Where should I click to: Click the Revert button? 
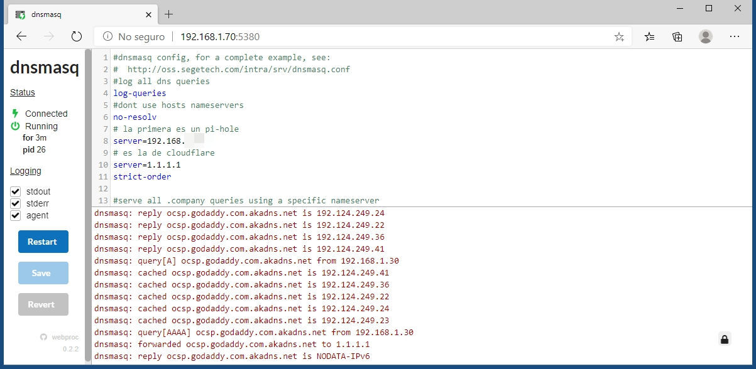pos(43,304)
